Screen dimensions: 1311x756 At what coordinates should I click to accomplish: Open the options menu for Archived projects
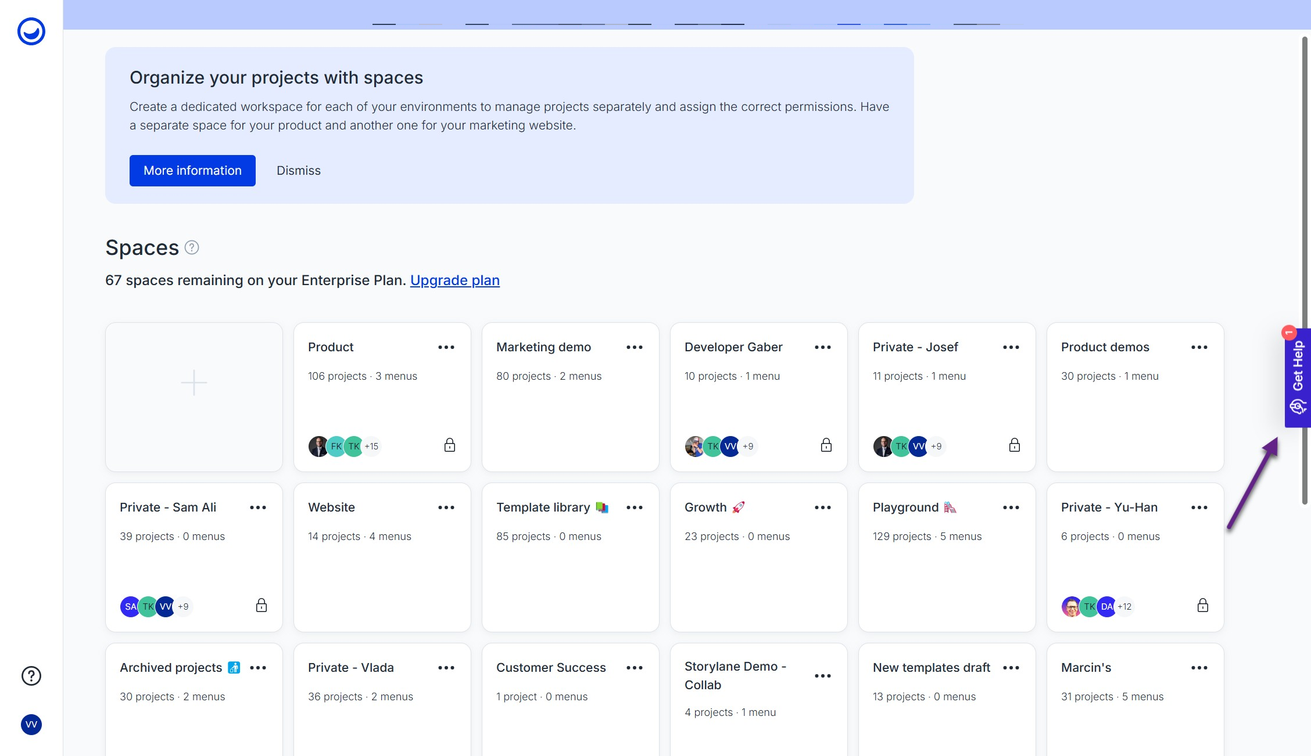click(x=258, y=668)
